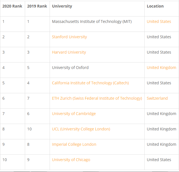Click the United States link in MIT row
Screen dimensions: 179x172
[159, 21]
